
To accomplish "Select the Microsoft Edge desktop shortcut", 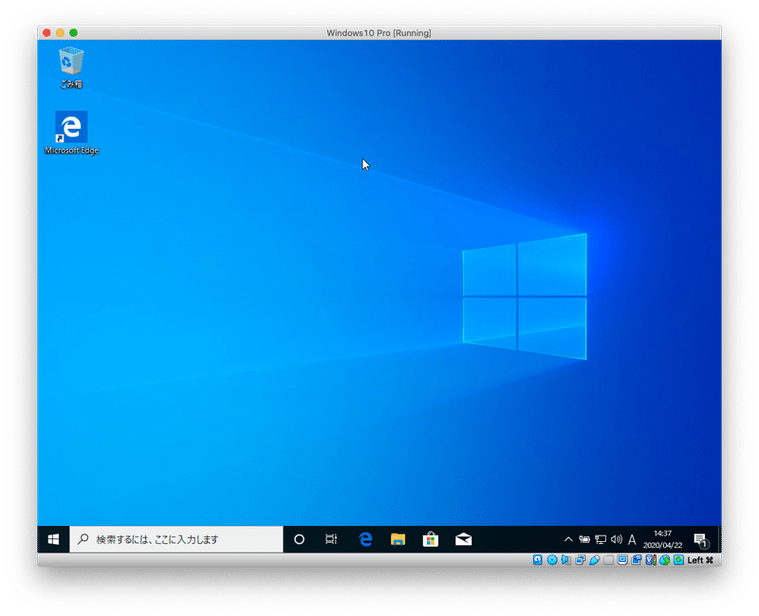I will point(71,133).
